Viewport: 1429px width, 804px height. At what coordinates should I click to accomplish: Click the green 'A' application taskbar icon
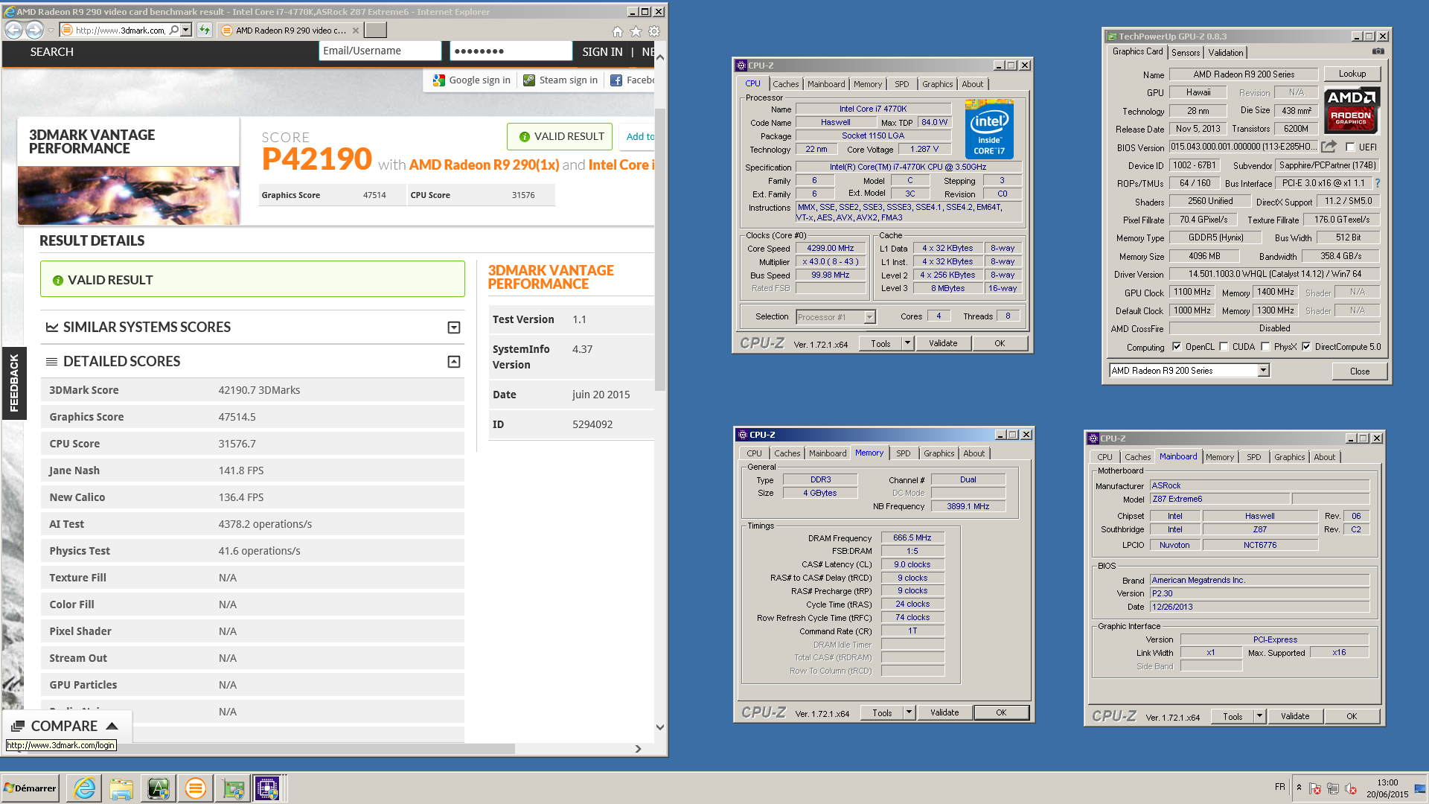click(158, 788)
